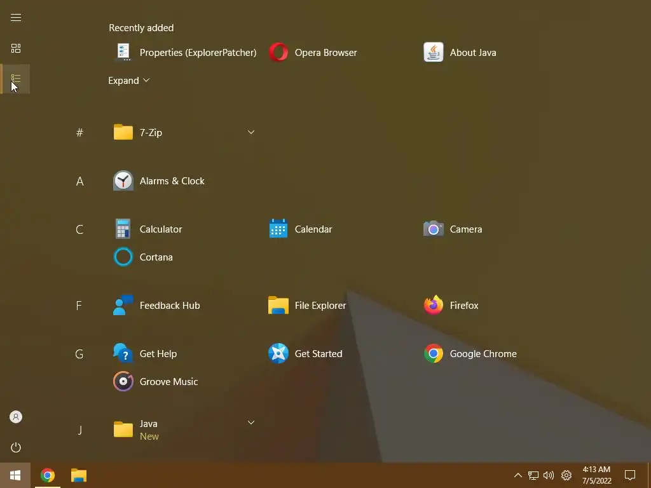Open File Explorer from the taskbar

pos(78,475)
